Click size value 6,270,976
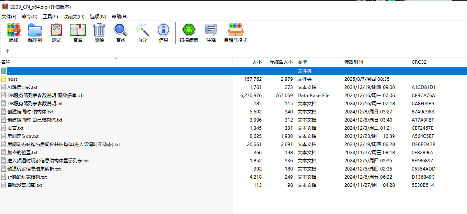 coord(251,96)
